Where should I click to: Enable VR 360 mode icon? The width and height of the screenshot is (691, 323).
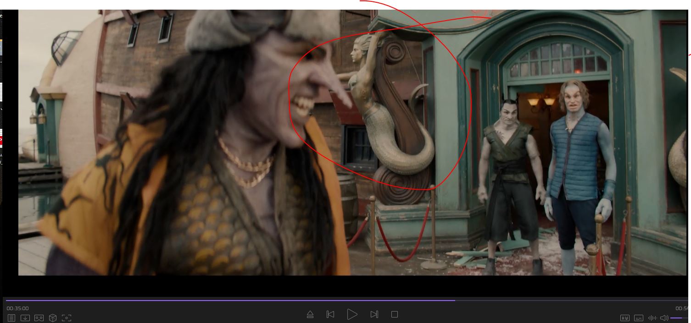(39, 318)
